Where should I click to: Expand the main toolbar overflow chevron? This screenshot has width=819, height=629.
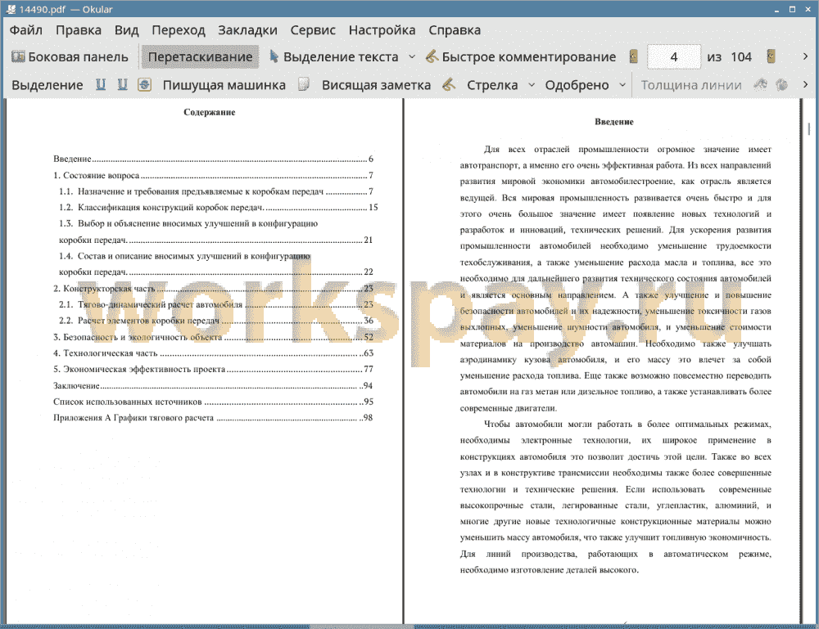coord(805,56)
